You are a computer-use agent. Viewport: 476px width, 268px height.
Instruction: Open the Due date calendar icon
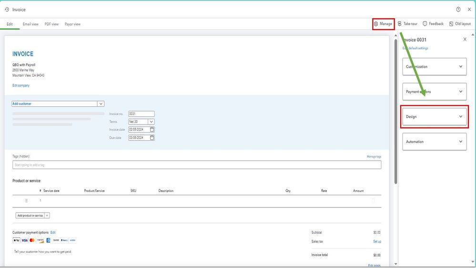(152, 138)
